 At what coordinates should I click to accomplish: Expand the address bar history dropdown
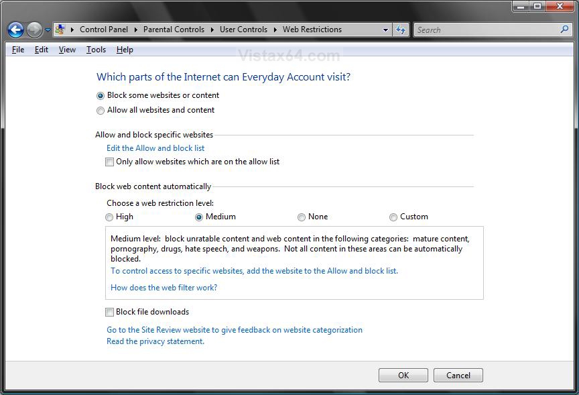point(385,30)
